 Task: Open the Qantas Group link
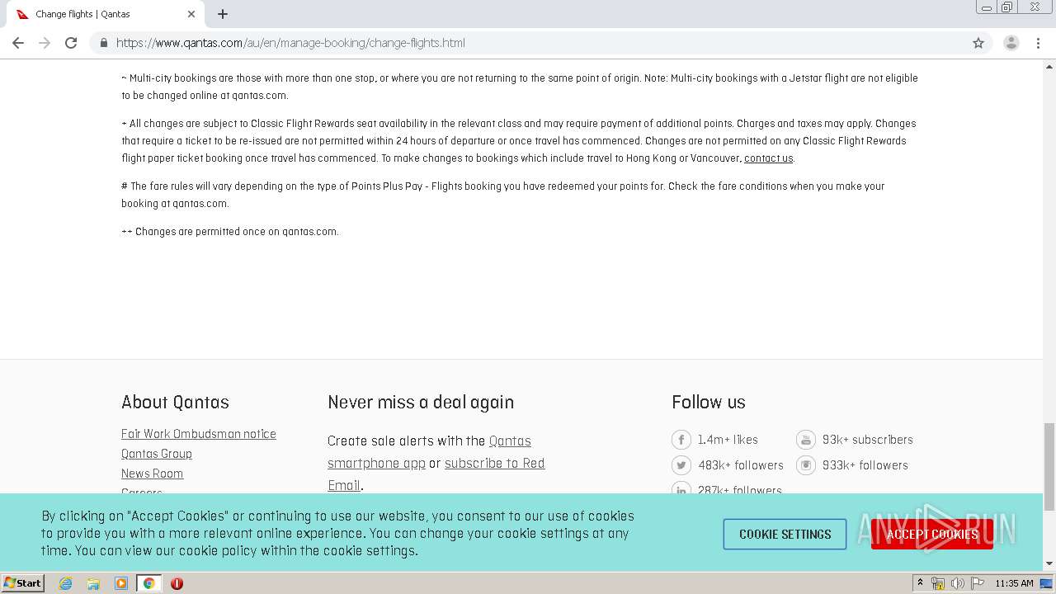(157, 454)
